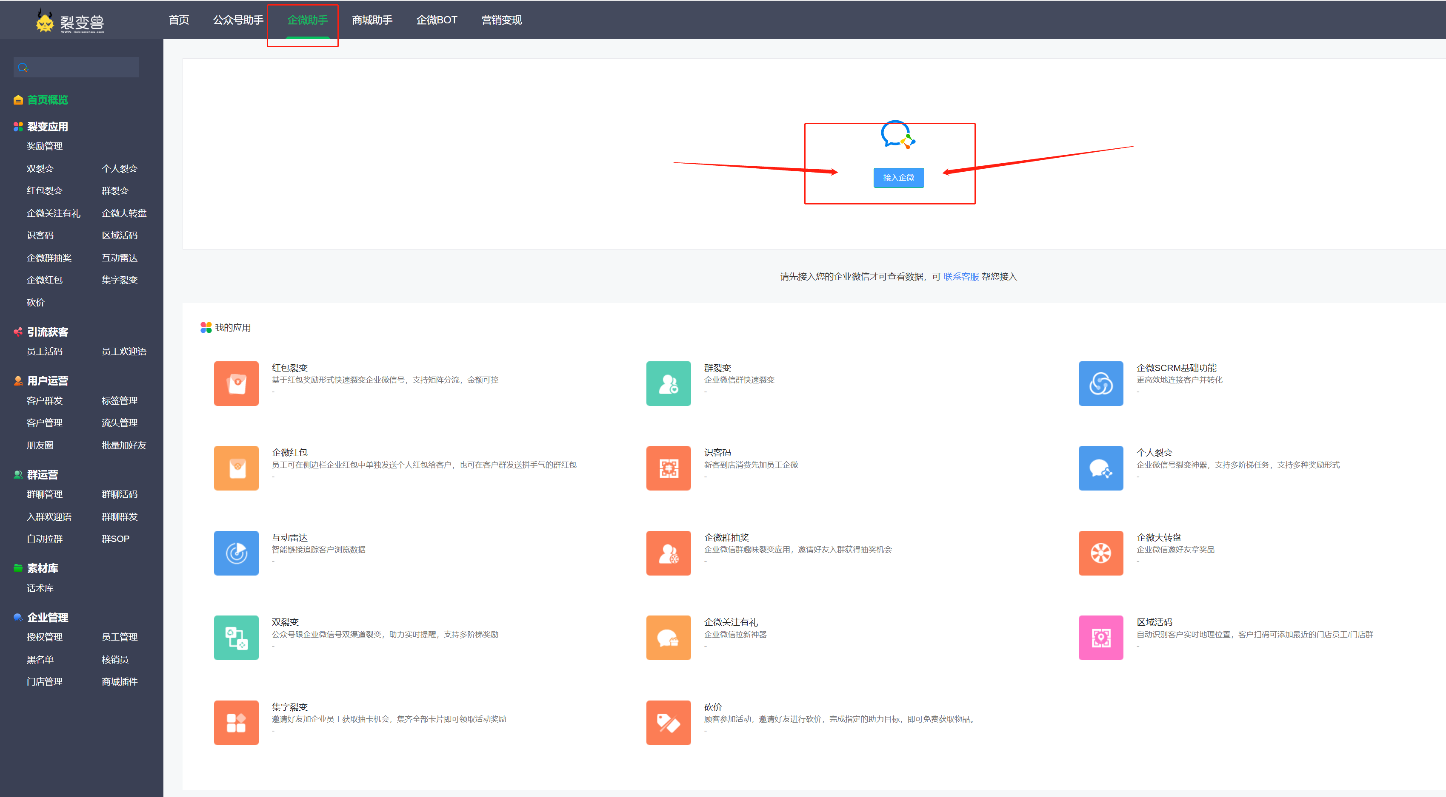Open the 砍价 price tag icon
Screen dimensions: 1446x797
[x=668, y=723]
